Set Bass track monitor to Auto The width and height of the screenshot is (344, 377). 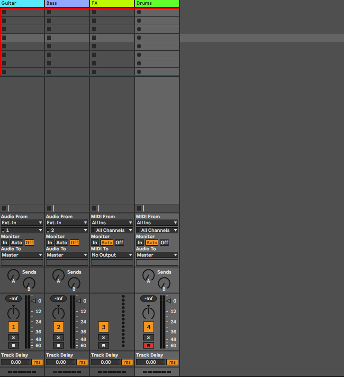[62, 242]
